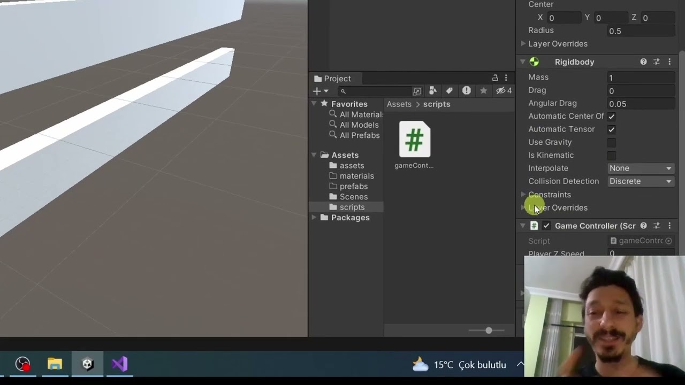Viewport: 685px width, 385px height.
Task: Click the Project panel lock icon
Action: point(495,78)
